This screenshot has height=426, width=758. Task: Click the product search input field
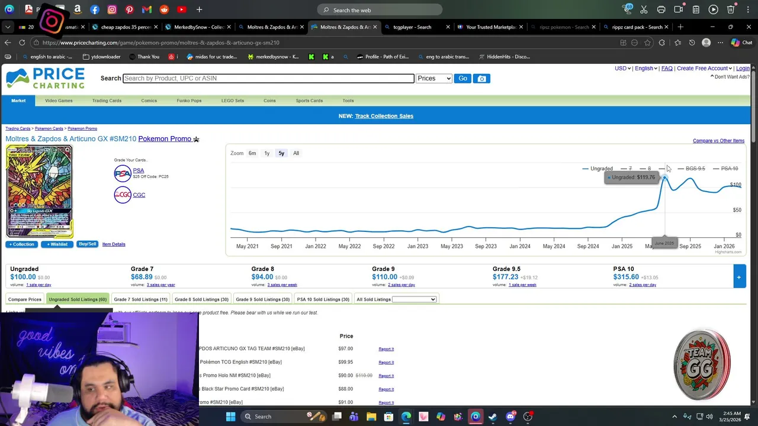click(268, 78)
